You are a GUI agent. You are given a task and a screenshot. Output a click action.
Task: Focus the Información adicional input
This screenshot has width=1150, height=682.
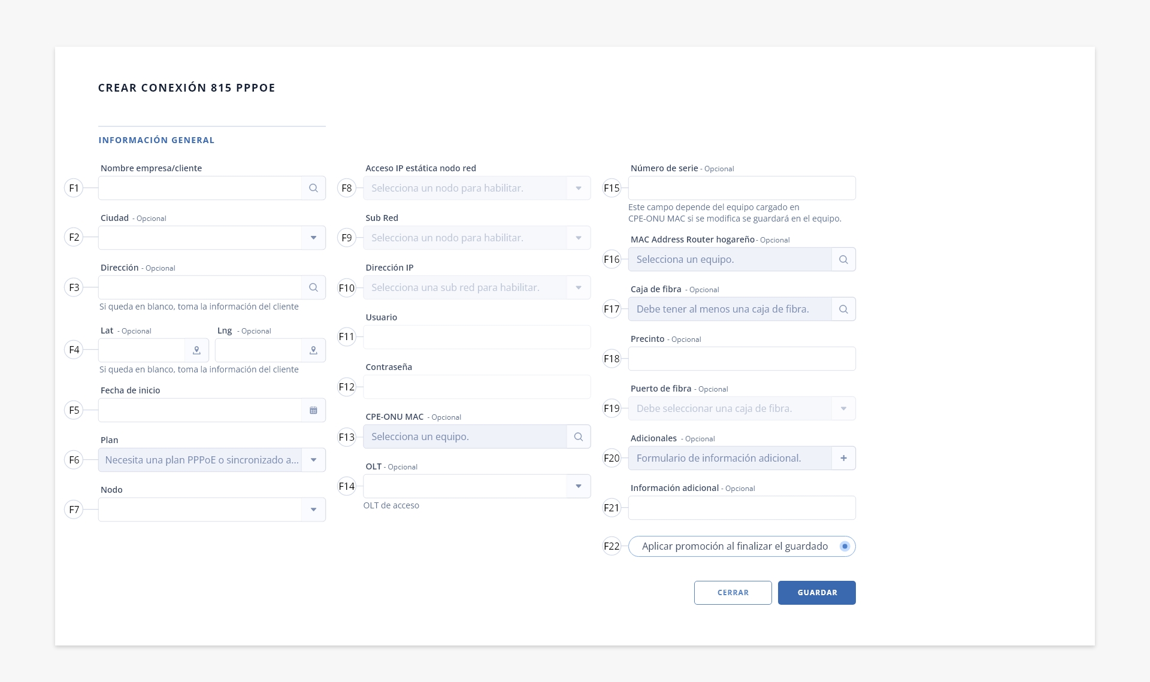point(742,508)
